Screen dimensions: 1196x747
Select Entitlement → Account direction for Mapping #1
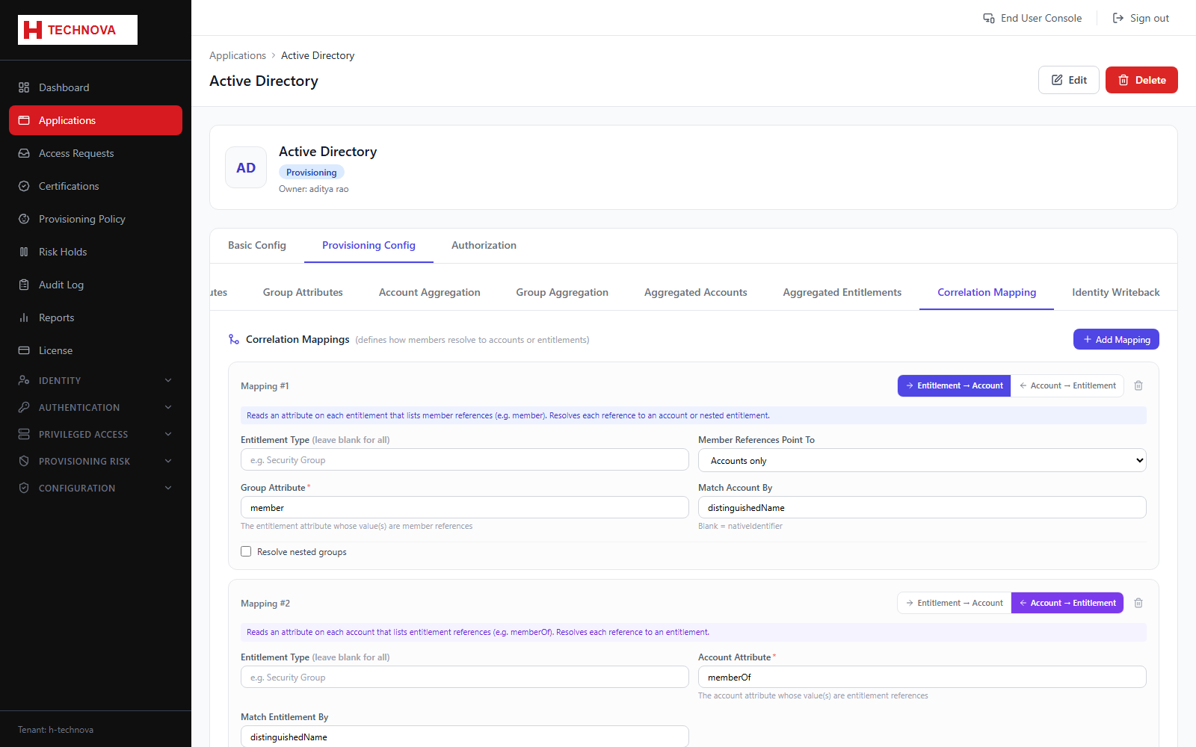point(954,385)
